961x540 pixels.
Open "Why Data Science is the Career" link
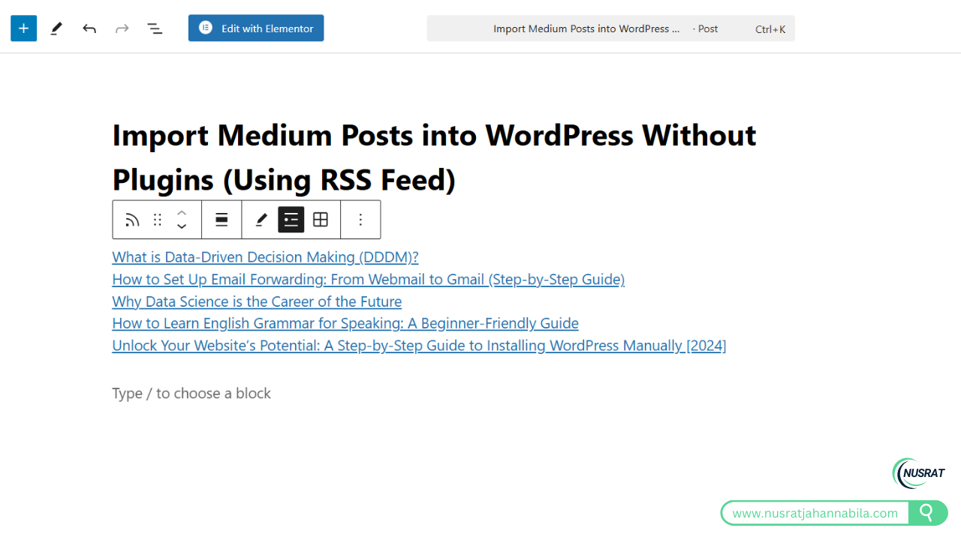click(x=257, y=301)
